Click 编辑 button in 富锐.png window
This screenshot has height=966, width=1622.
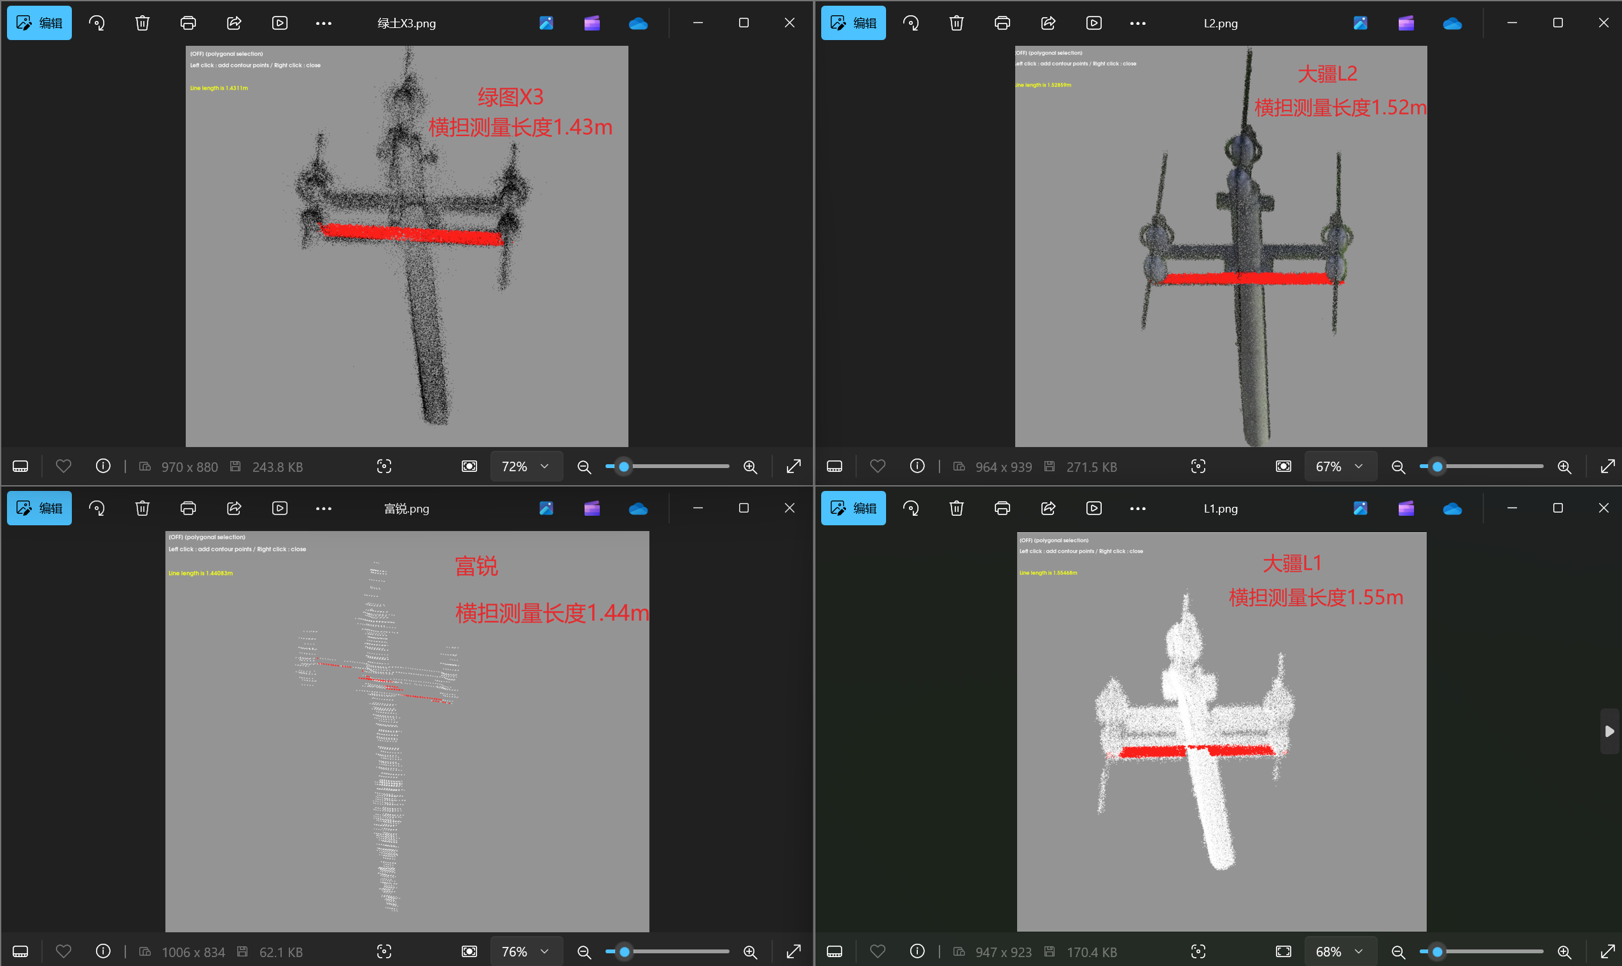(x=39, y=508)
